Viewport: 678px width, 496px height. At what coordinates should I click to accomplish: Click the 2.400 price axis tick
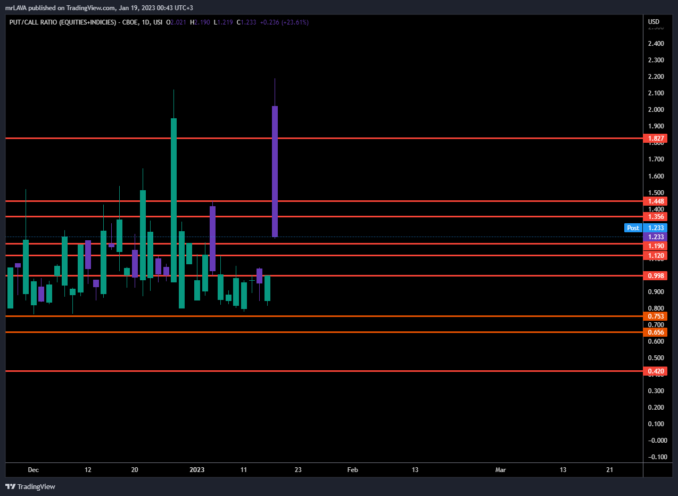656,44
